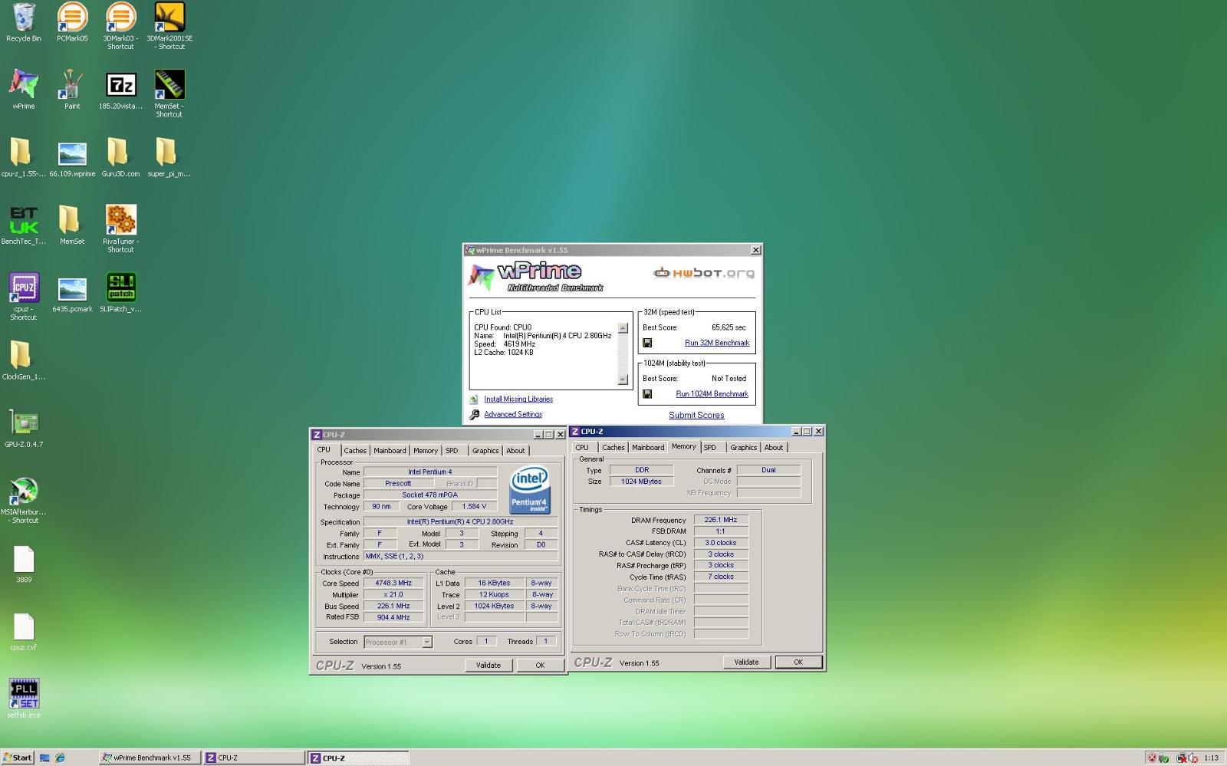1227x766 pixels.
Task: Launch the PCMark05 desktop shortcut
Action: [x=72, y=21]
